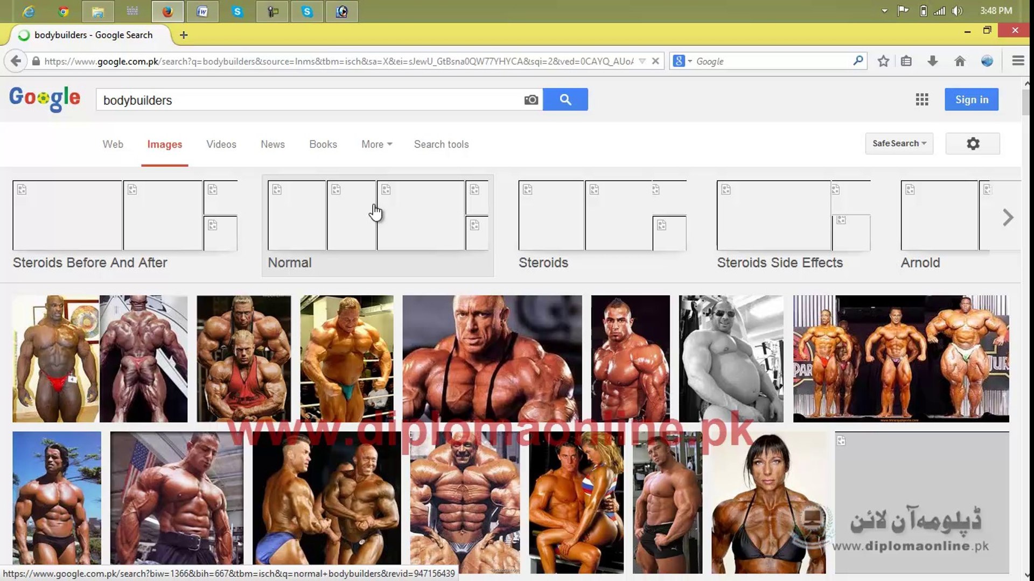Open the volume control in the system tray

coord(957,11)
